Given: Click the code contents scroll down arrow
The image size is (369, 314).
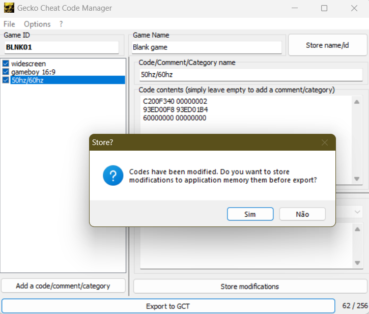Looking at the screenshot, I should coord(357,179).
